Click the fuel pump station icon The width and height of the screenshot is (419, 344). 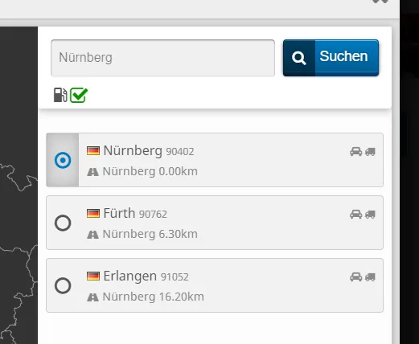click(60, 95)
